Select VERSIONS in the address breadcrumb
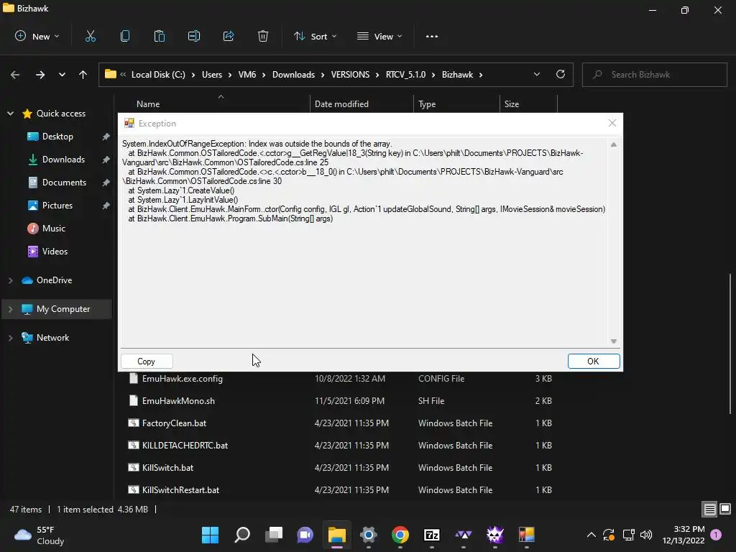The width and height of the screenshot is (736, 552). 350,75
